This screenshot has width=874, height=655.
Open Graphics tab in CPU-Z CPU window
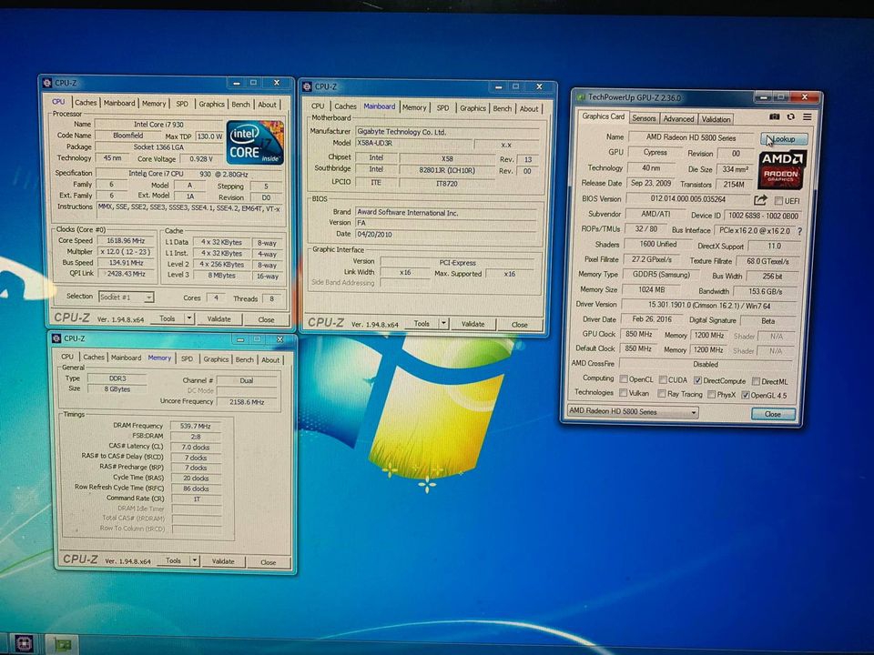pyautogui.click(x=212, y=104)
